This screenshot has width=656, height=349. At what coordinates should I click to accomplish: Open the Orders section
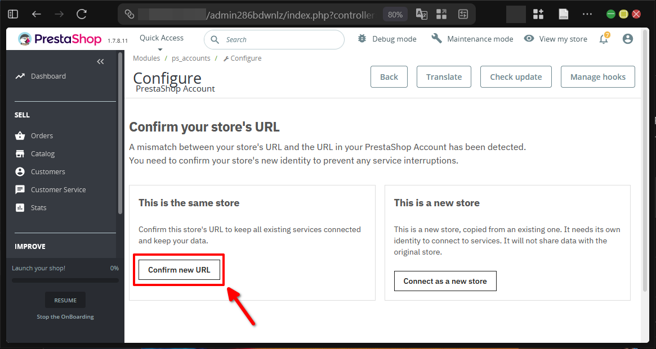point(42,135)
